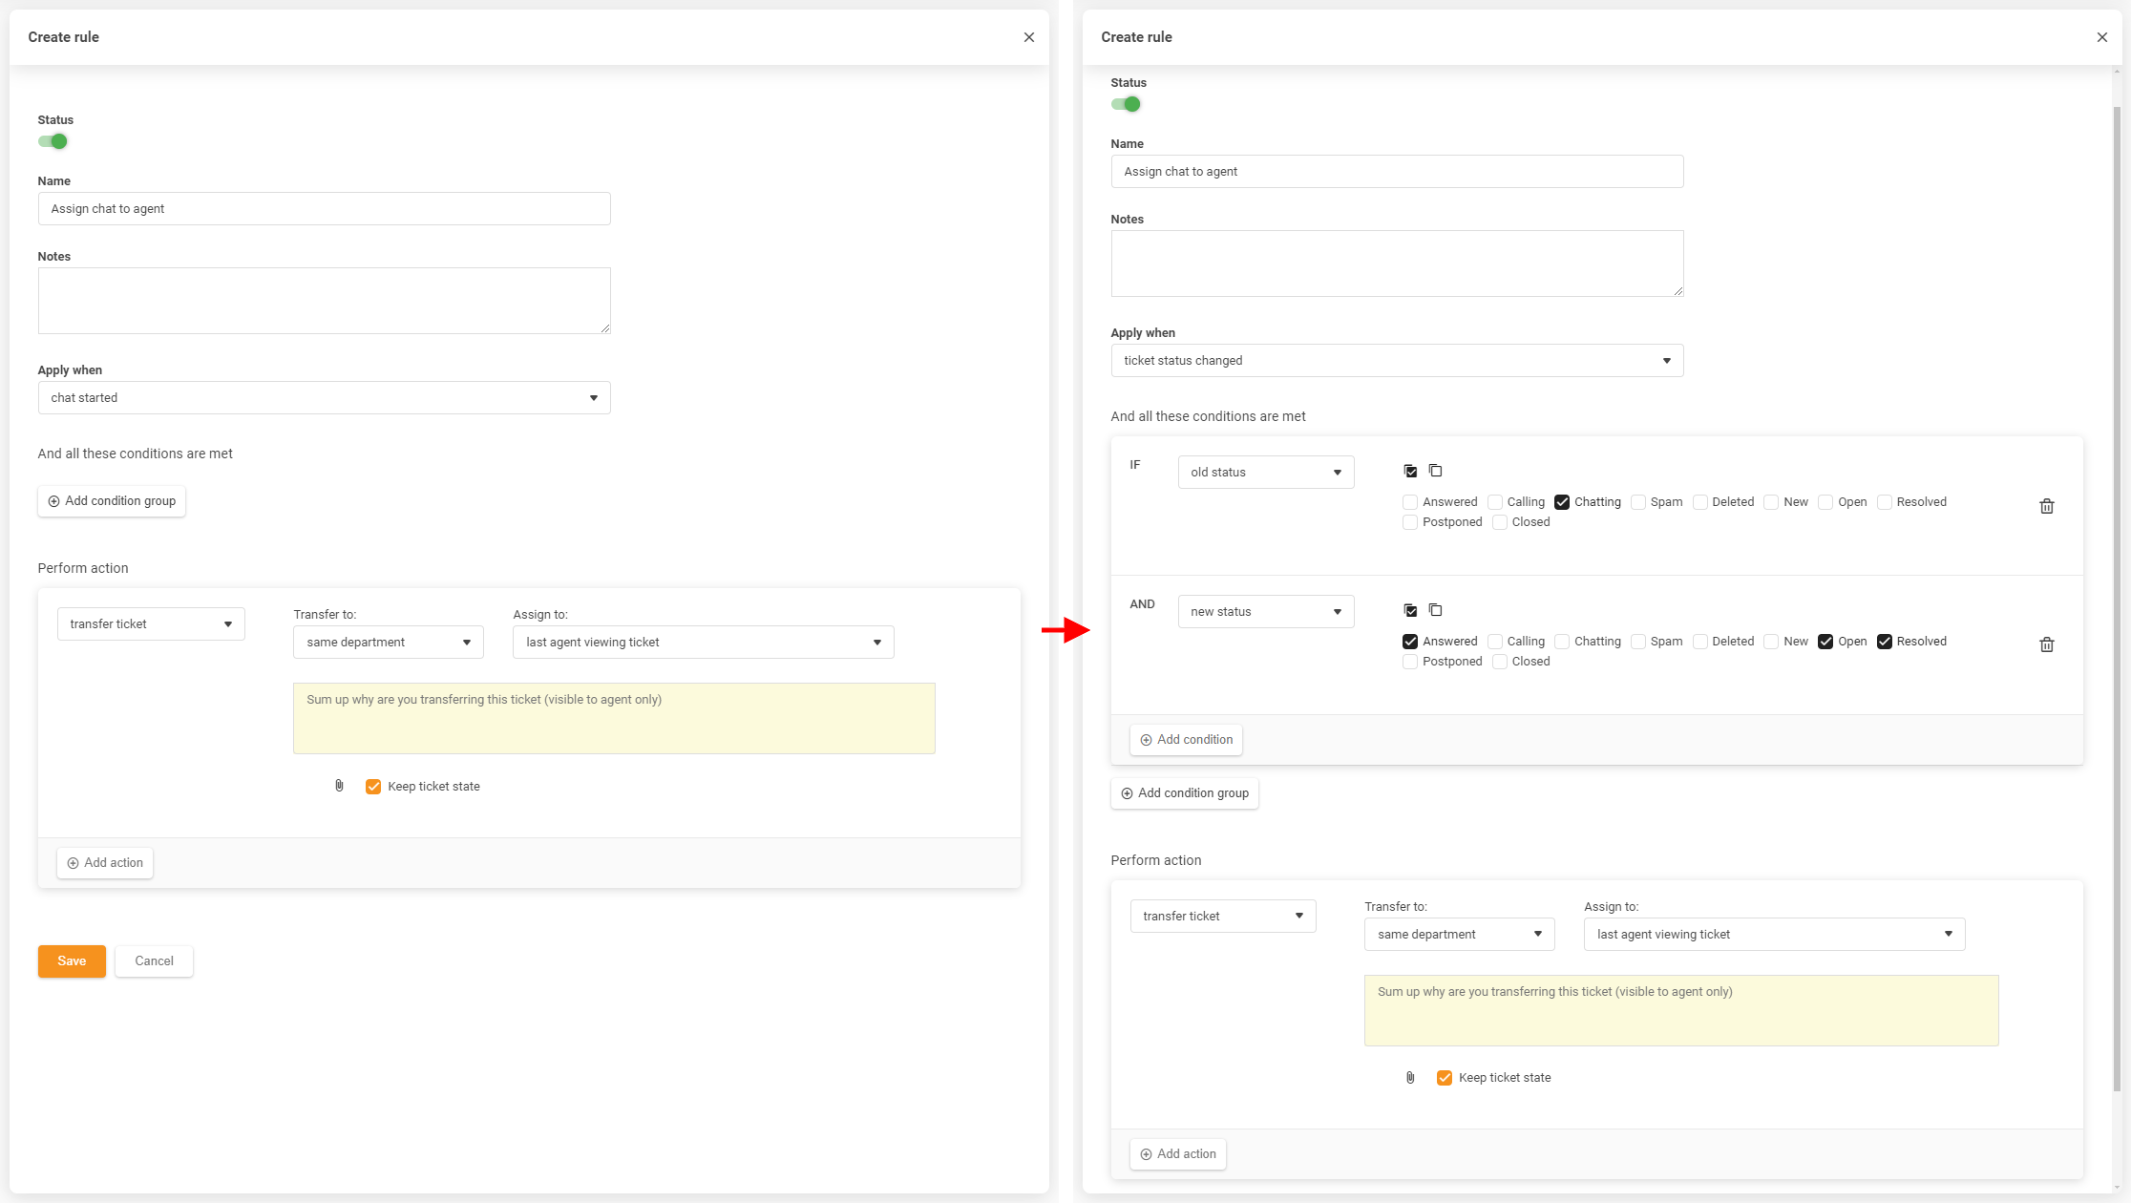Screen dimensions: 2131x1203
Task: Delete the old status condition via trash icon
Action: 2046,506
